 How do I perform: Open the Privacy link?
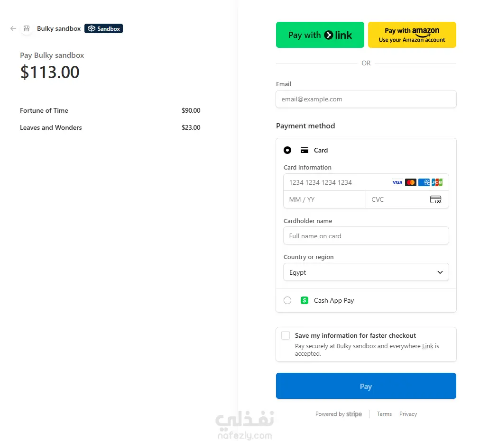408,414
